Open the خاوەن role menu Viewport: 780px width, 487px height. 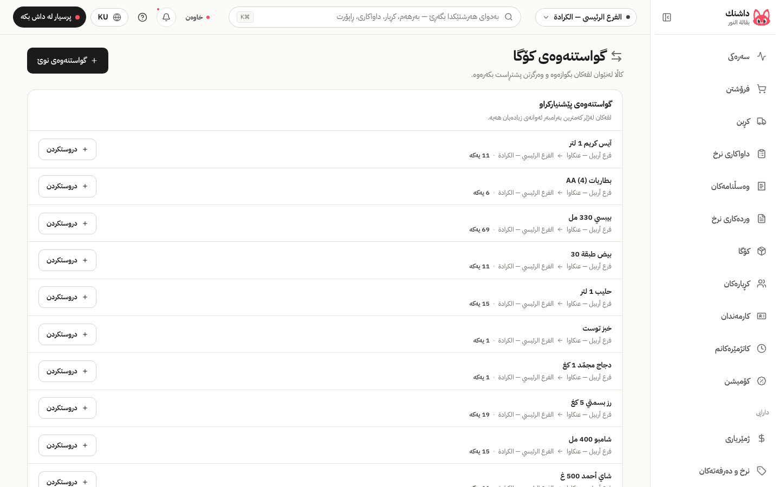click(197, 17)
